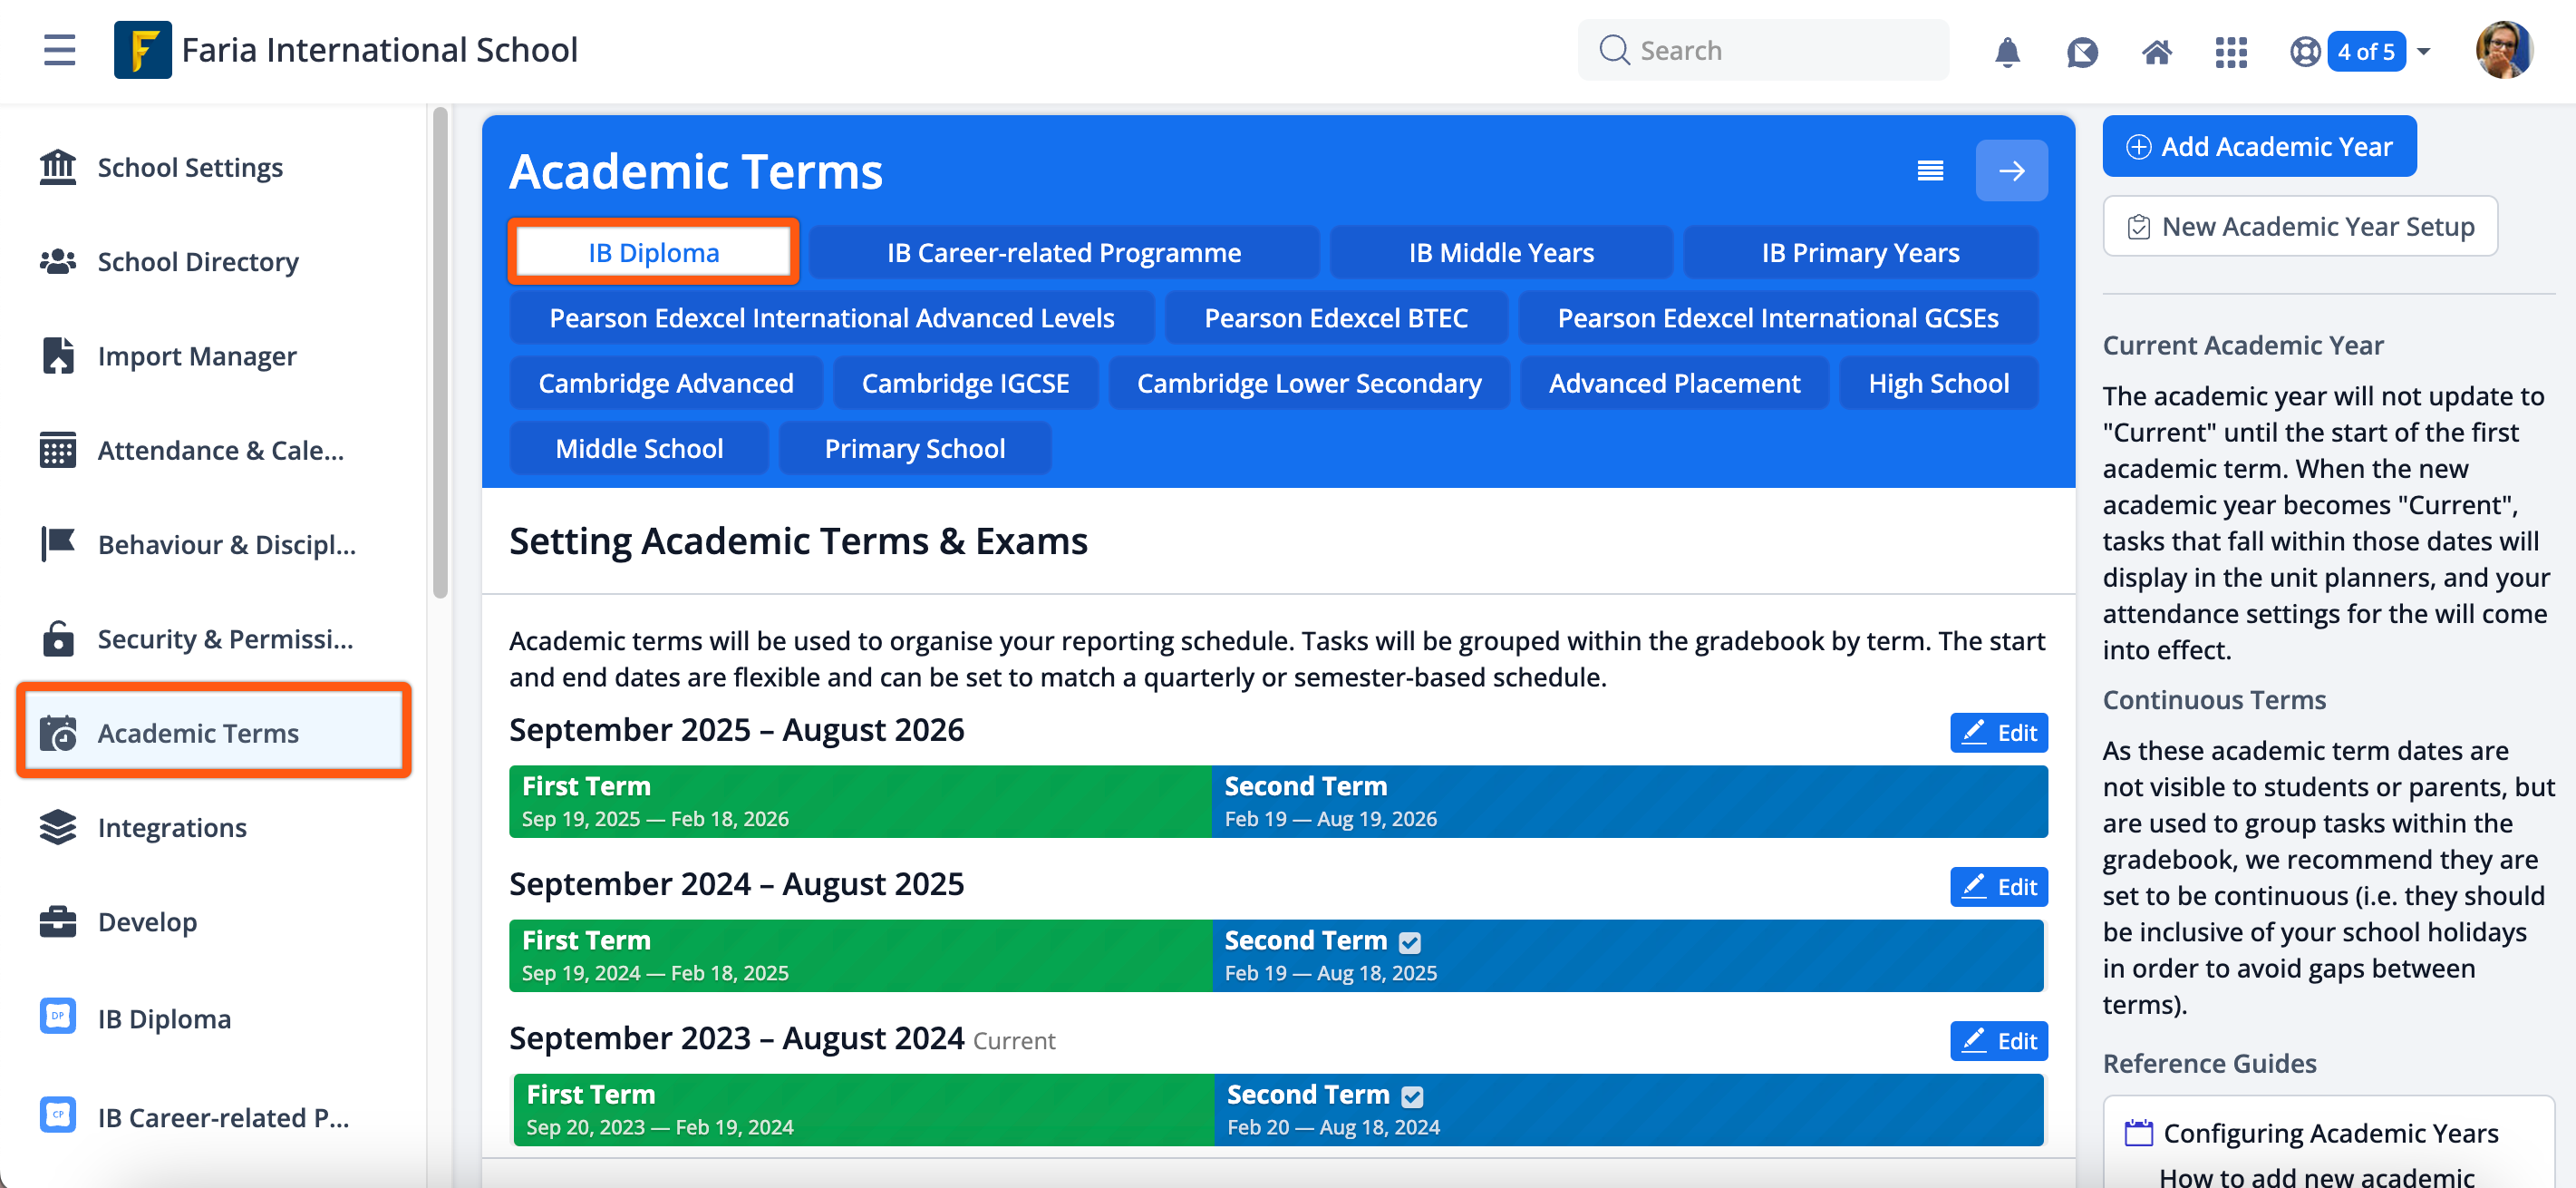Image resolution: width=2576 pixels, height=1188 pixels.
Task: Click the arrow button in Academic Terms header
Action: (x=2011, y=171)
